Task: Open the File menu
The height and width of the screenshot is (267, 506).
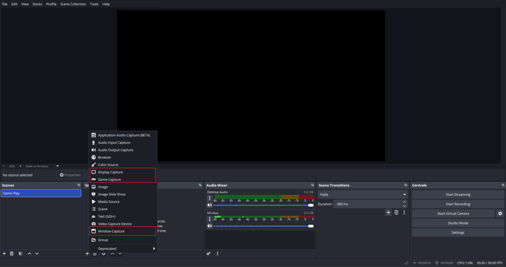Action: pyautogui.click(x=5, y=4)
